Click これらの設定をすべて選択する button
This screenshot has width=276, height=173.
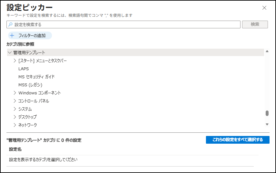238,140
